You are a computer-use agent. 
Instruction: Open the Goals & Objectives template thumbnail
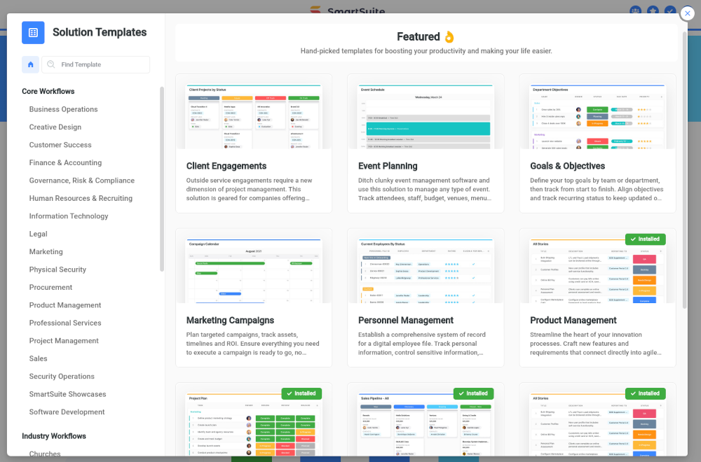point(597,116)
